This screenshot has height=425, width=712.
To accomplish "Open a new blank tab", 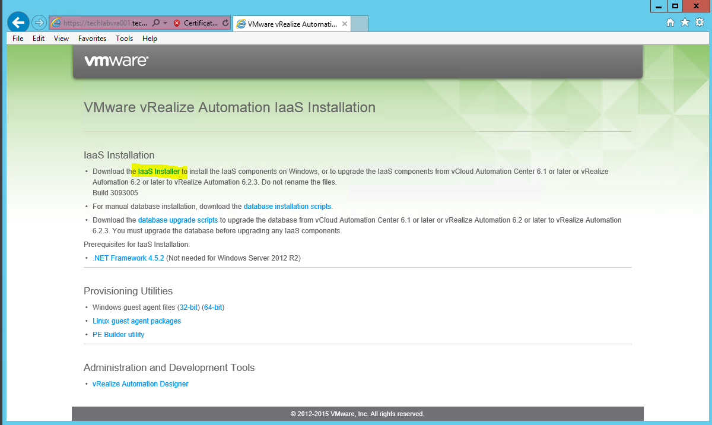I will [x=360, y=24].
